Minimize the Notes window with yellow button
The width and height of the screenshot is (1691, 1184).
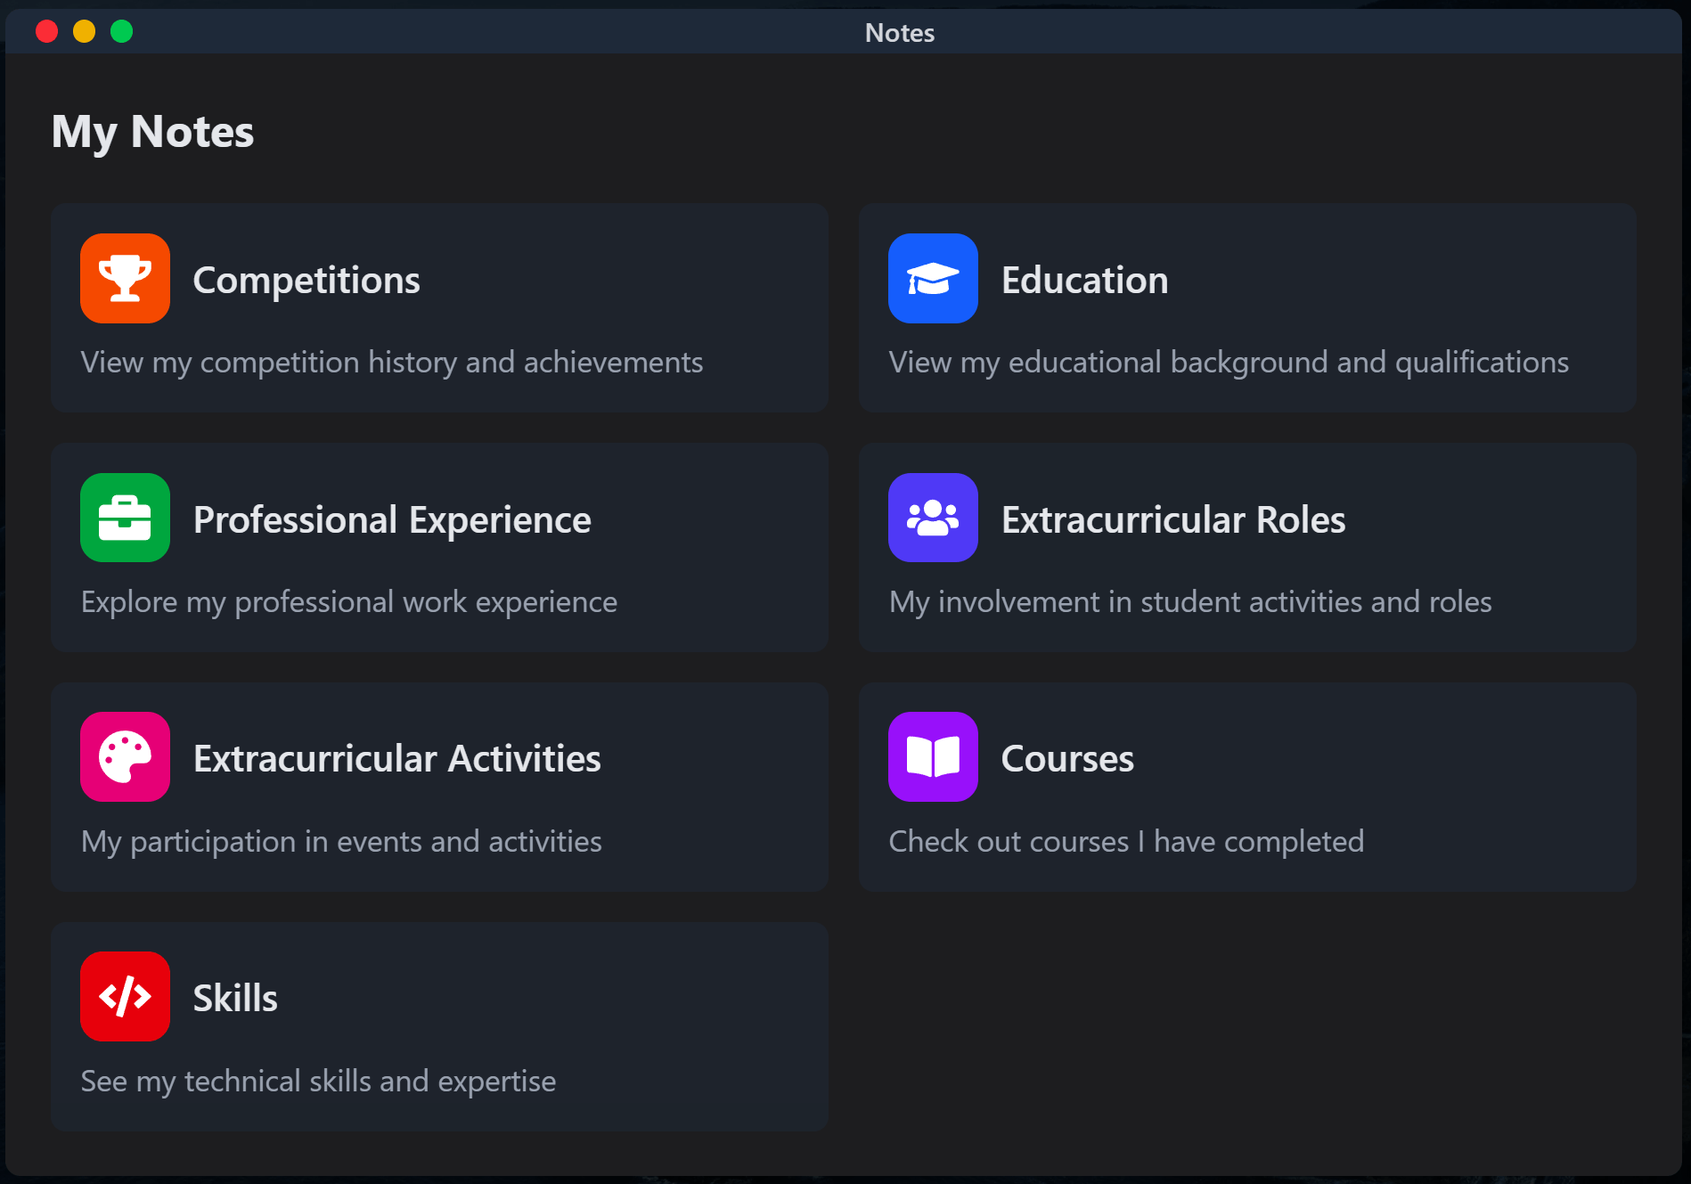coord(84,31)
